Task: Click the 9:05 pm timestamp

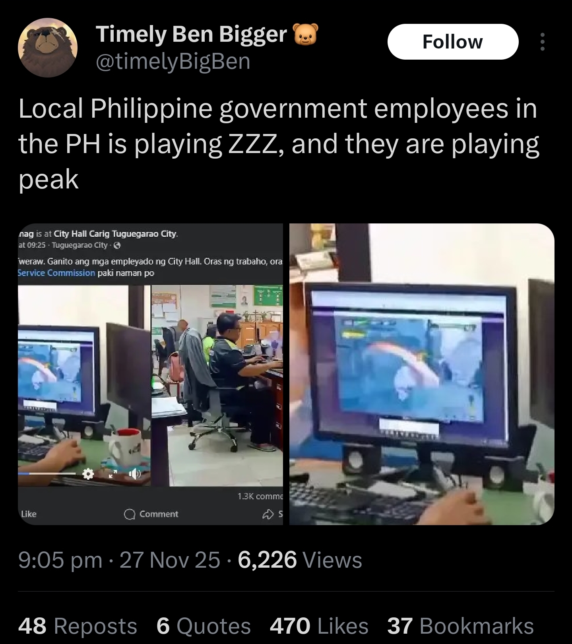Action: (x=60, y=560)
